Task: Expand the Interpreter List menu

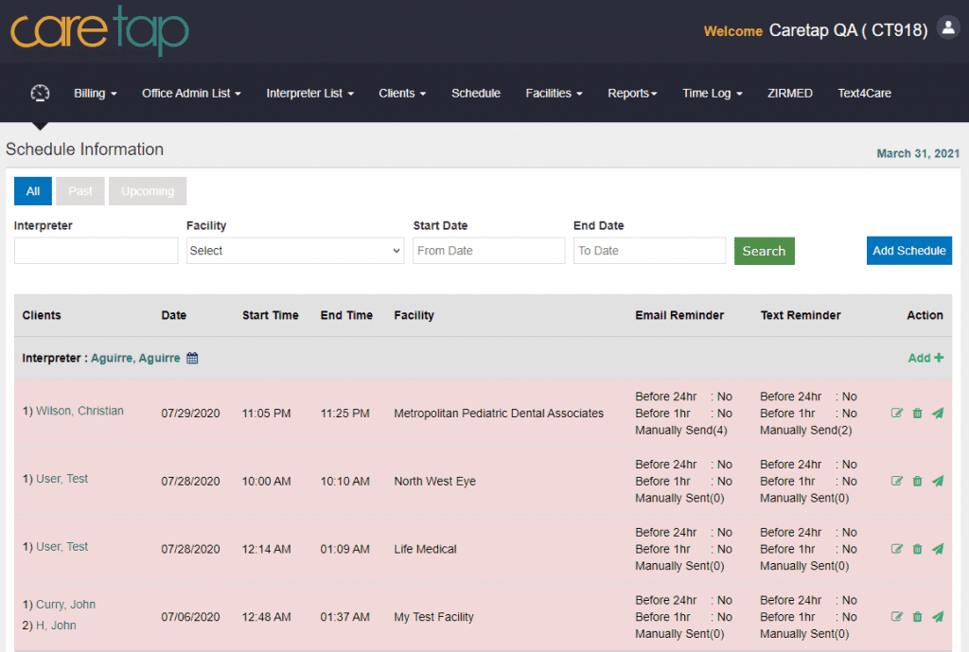Action: [309, 94]
